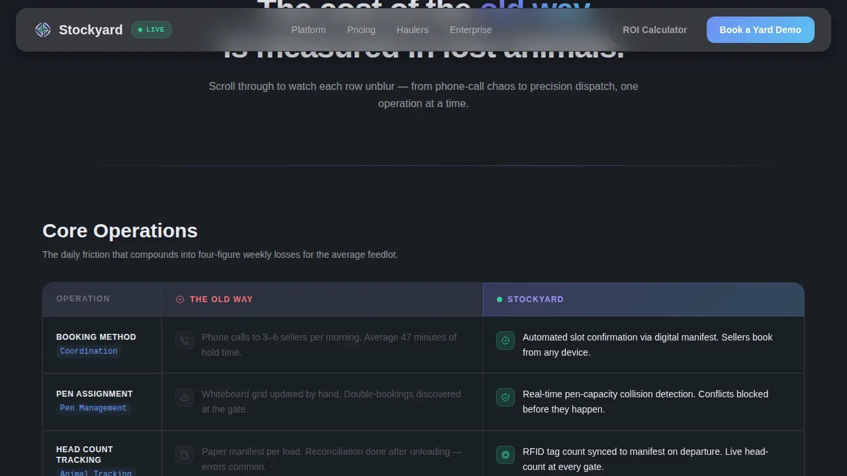Open the Pricing nav item

click(x=361, y=30)
